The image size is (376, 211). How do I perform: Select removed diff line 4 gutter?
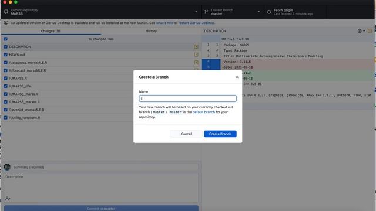[211, 62]
